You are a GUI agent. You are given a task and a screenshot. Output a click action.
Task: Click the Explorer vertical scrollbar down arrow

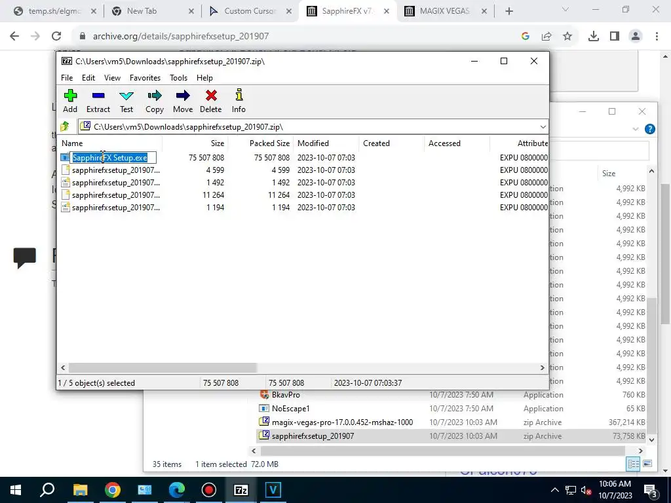[651, 439]
